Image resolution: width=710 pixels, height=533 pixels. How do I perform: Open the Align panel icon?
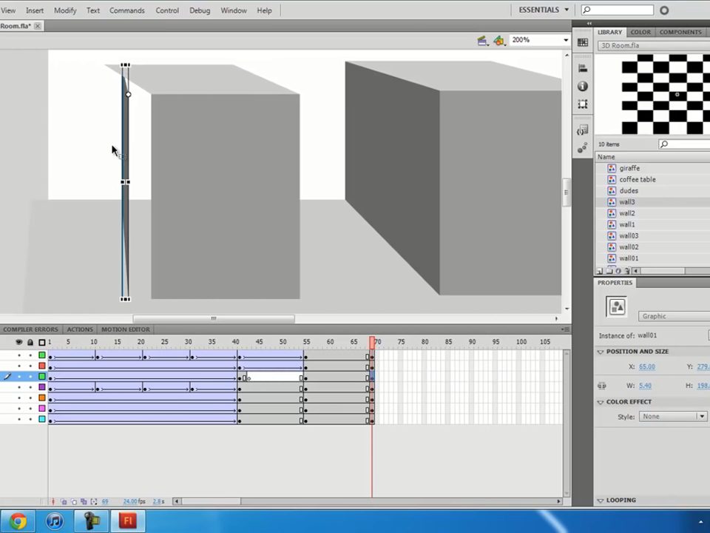coord(583,69)
